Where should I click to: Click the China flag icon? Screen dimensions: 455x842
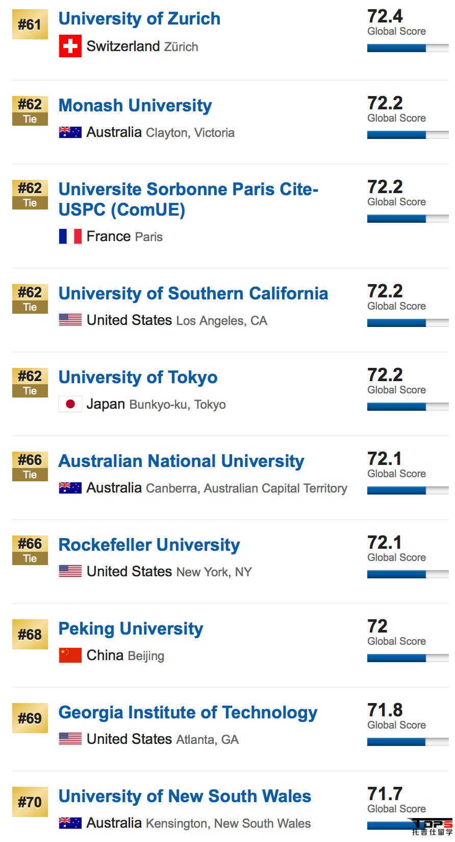coord(70,655)
